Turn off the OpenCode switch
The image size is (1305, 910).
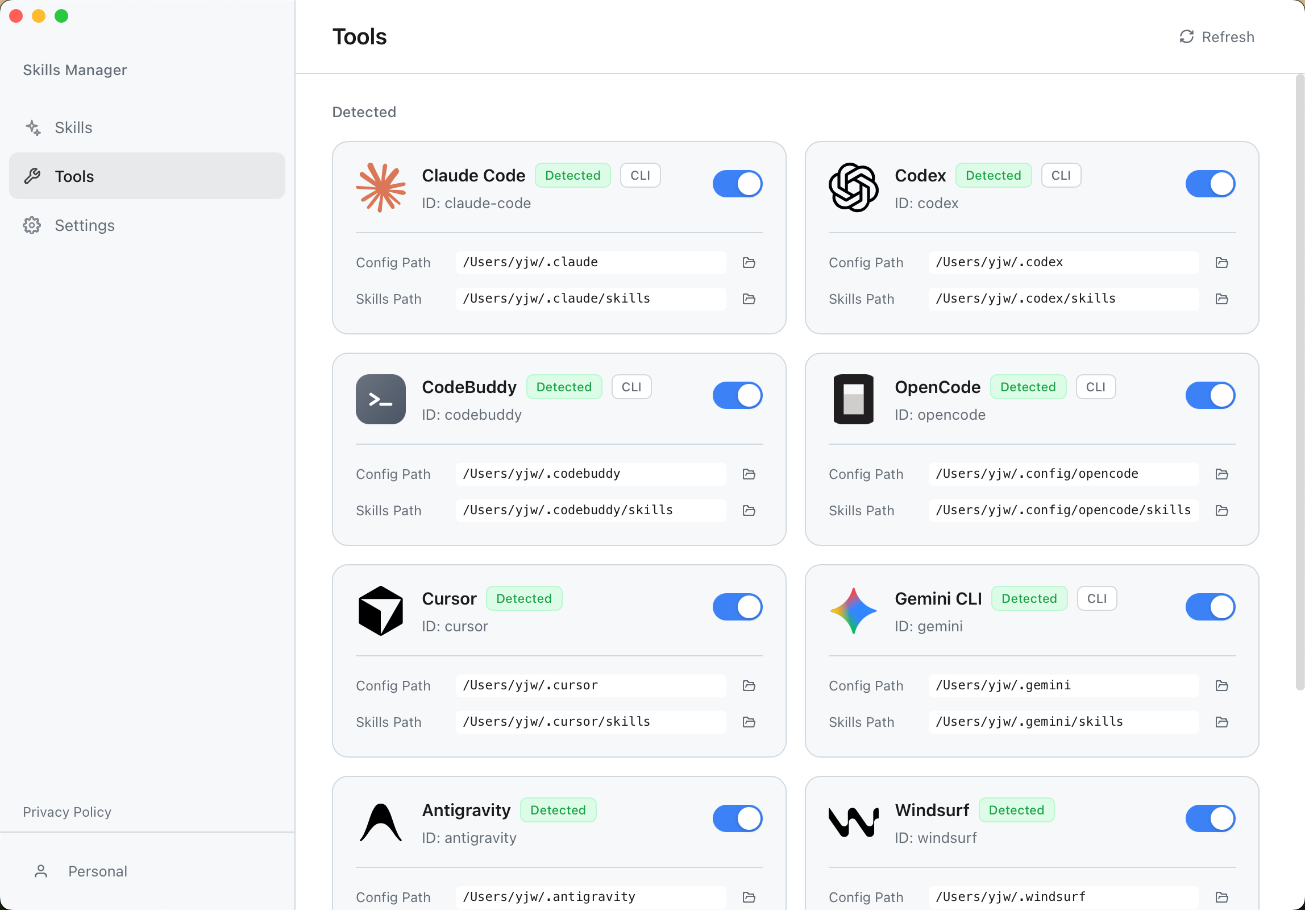coord(1210,395)
